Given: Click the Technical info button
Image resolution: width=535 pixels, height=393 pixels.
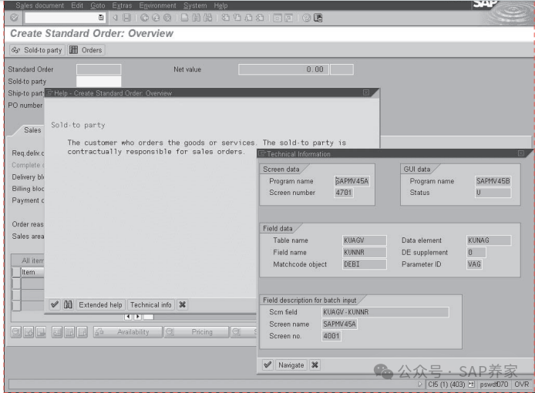Looking at the screenshot, I should (x=151, y=304).
